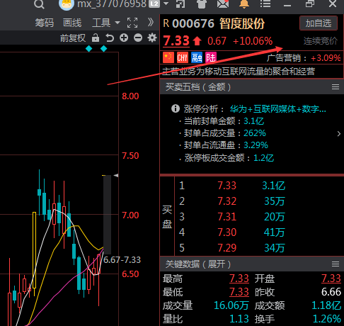
Task: Select buy level 1 price 7.33
Action: [x=227, y=186]
